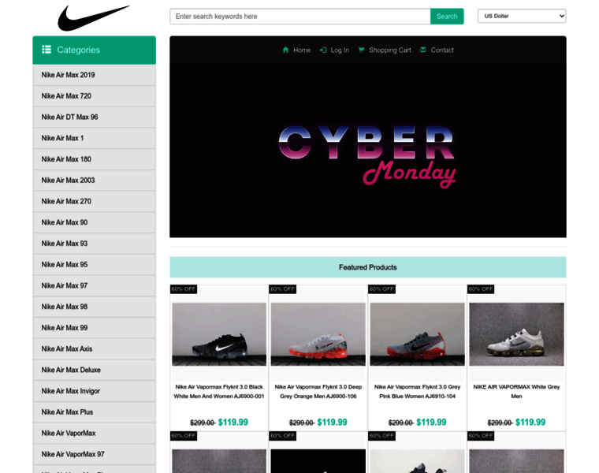Select the Nike Air Max 97 category
Screen dimensions: 599x473
[x=94, y=286]
